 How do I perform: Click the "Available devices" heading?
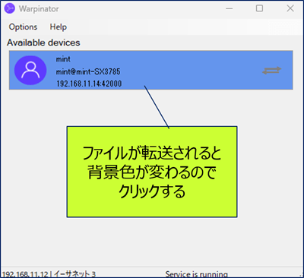pos(43,43)
